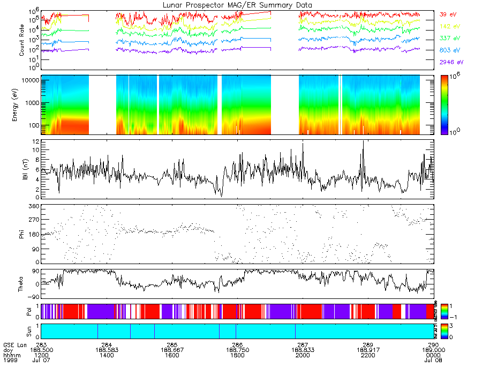482x375 pixels.
Task: Click the Sun panel color scale bar
Action: coord(444,332)
